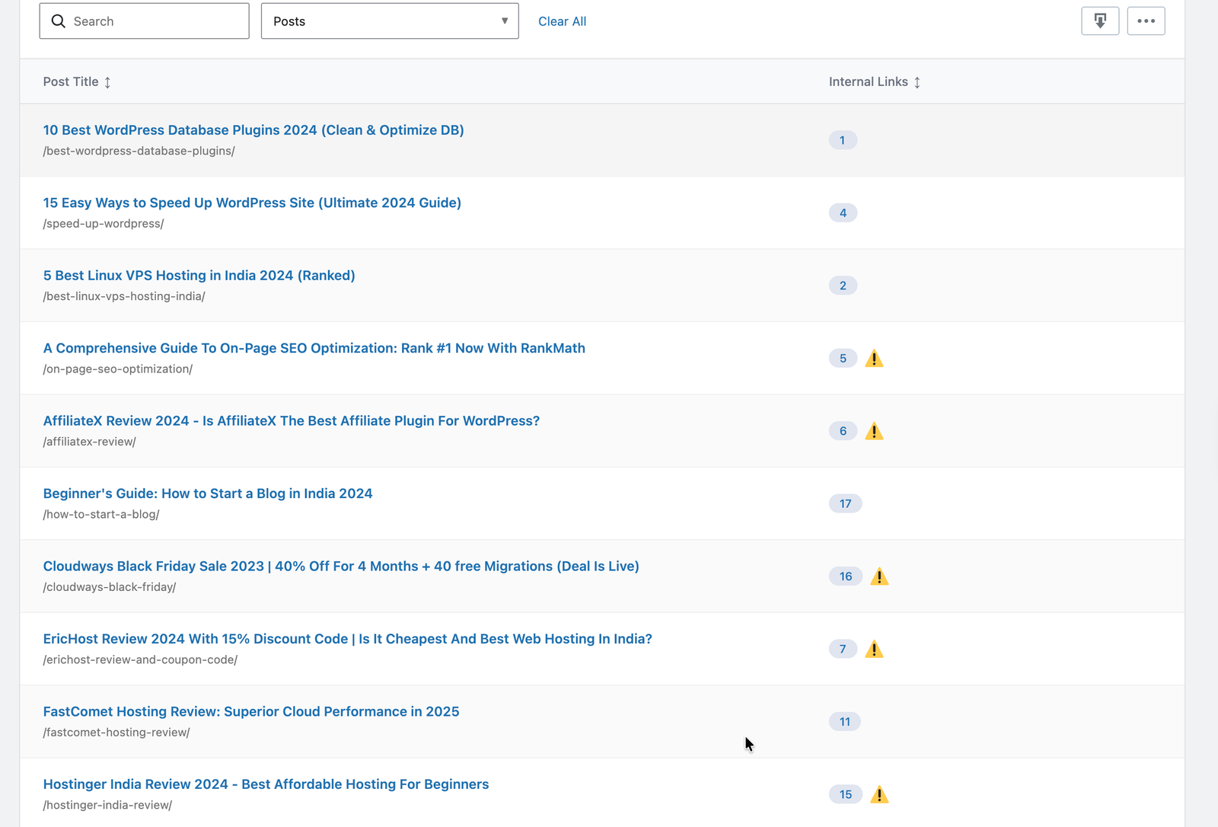Screen dimensions: 1218x827
Task: Open 10 Best WordPress Database Plugins post
Action: [x=253, y=130]
